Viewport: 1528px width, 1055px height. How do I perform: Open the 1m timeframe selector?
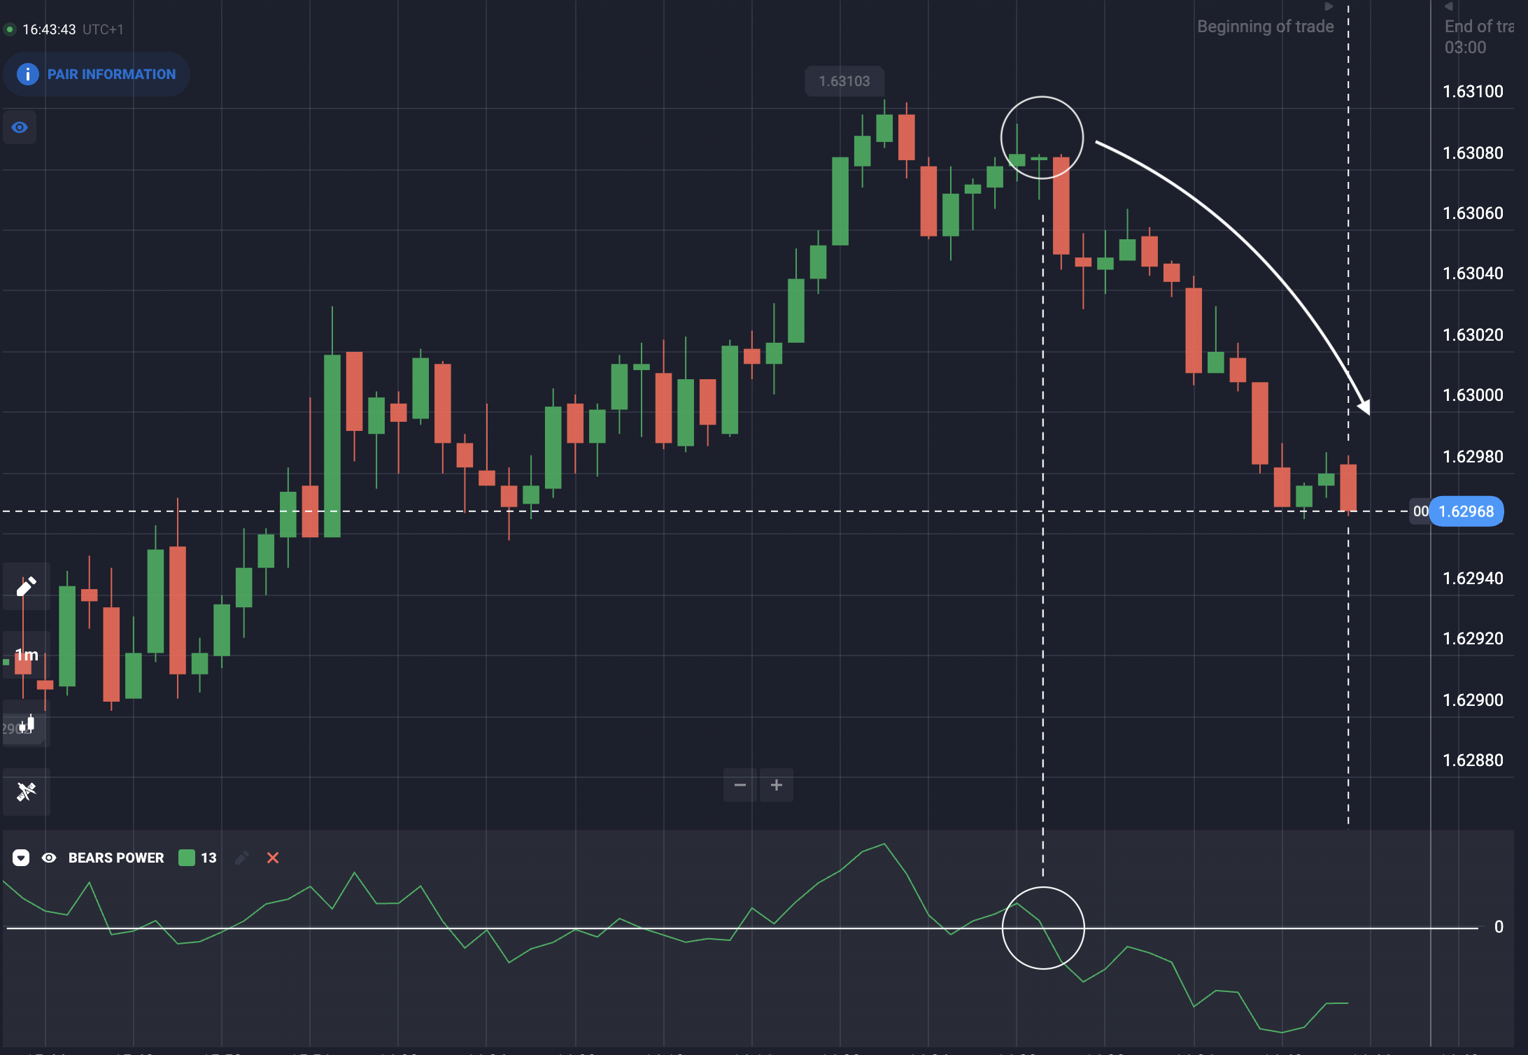tap(27, 656)
